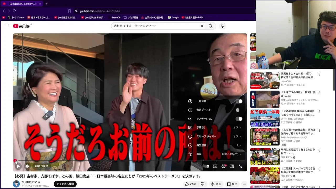Dislike the video
Viewport: 336px width, 189px height.
(202, 184)
